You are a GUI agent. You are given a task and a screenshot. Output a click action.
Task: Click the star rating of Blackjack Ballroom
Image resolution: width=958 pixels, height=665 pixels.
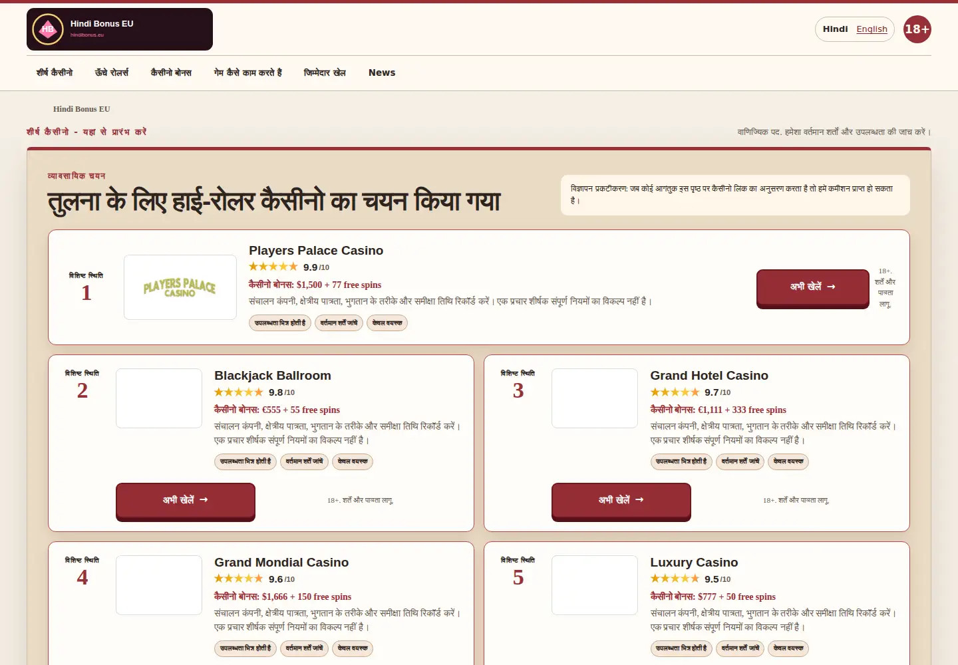point(239,392)
